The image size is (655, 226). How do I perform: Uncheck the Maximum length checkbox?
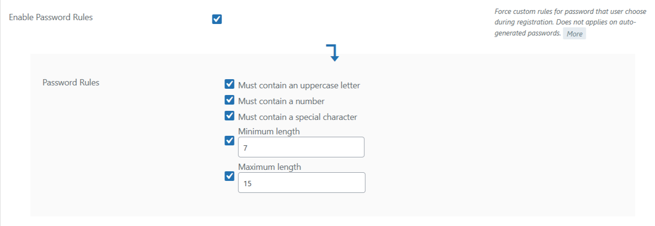pyautogui.click(x=229, y=176)
